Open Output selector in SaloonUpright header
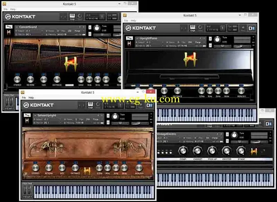 point(47,119)
